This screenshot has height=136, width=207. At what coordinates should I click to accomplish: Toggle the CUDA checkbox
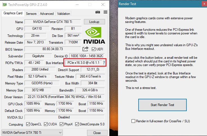click(x=46, y=124)
